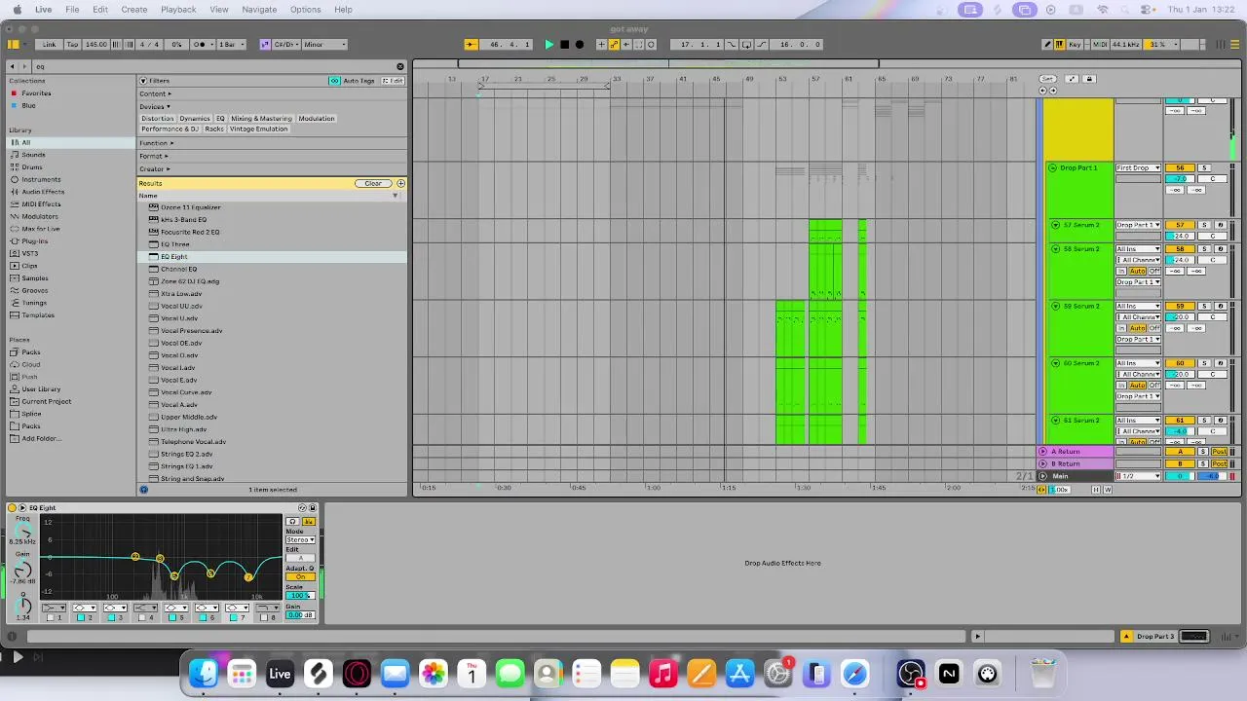Select the Instruments category in browser
The width and height of the screenshot is (1247, 701).
point(41,179)
